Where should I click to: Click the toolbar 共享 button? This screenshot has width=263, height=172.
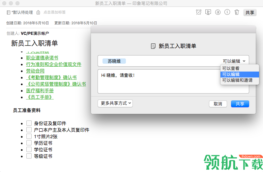point(250,12)
